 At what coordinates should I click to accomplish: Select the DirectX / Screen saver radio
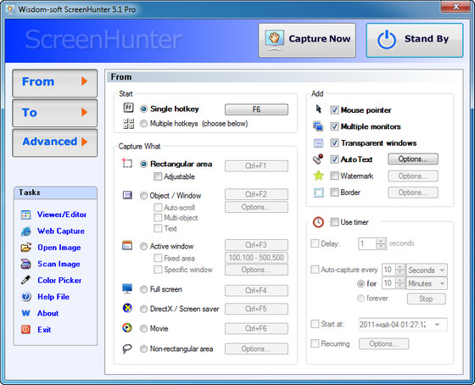(143, 309)
